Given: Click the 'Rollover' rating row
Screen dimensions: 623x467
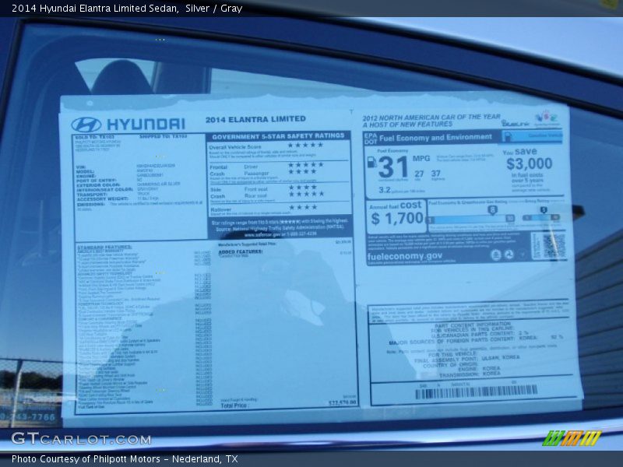Looking at the screenshot, I should coord(280,209).
